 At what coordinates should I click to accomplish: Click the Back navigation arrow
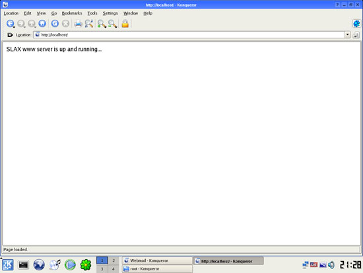10,23
